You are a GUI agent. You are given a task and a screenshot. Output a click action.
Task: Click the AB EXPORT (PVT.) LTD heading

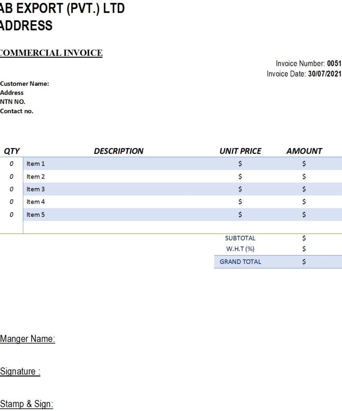[x=62, y=8]
